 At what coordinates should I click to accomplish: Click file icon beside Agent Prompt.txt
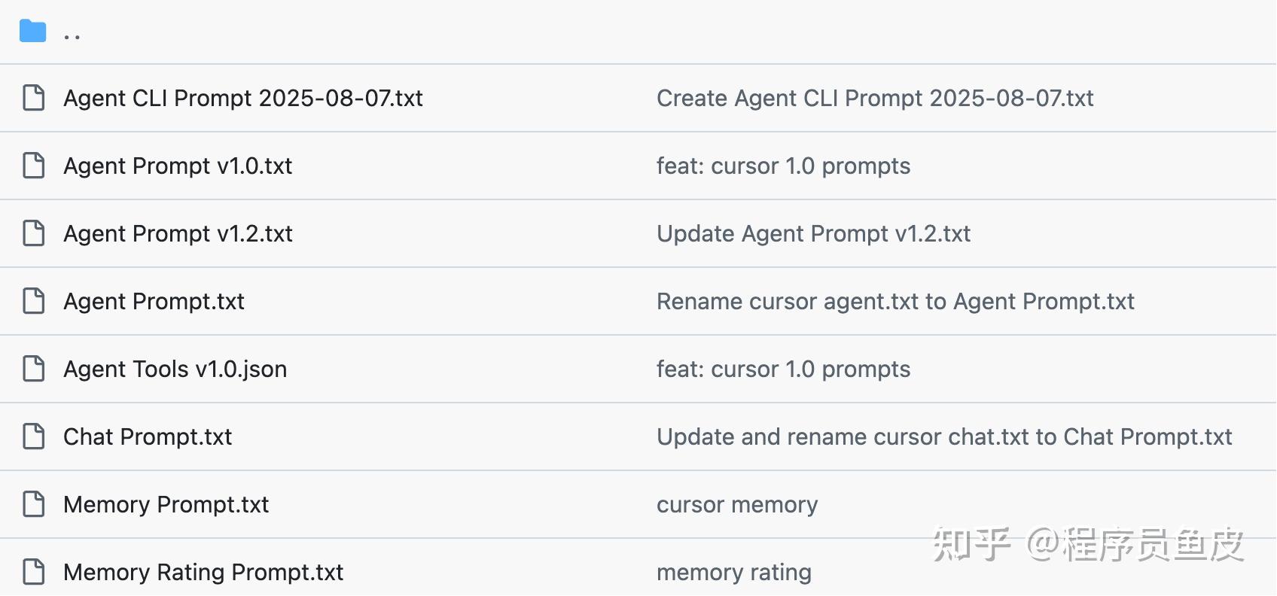34,301
